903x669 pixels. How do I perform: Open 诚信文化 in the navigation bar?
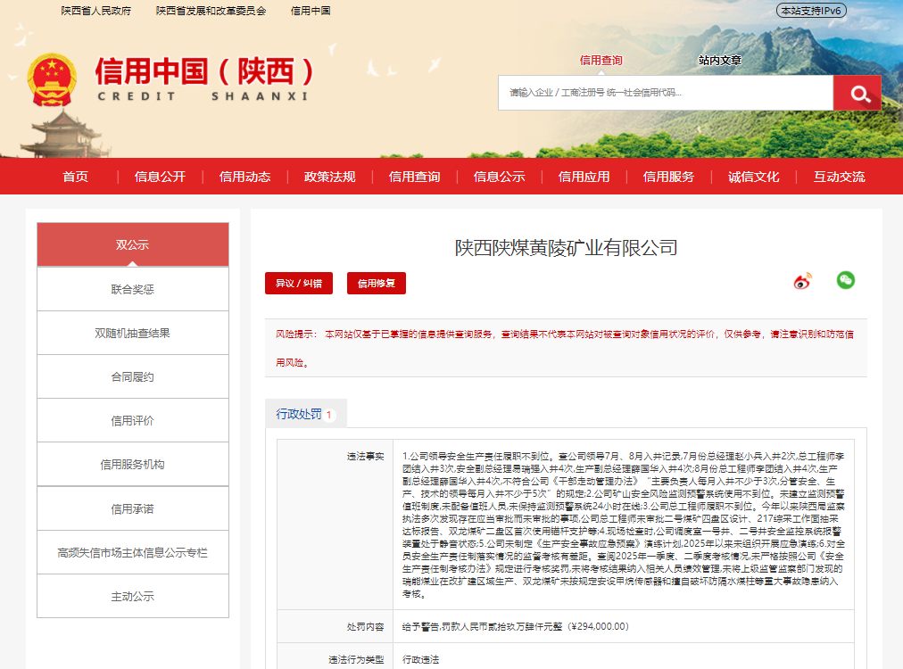coord(753,177)
